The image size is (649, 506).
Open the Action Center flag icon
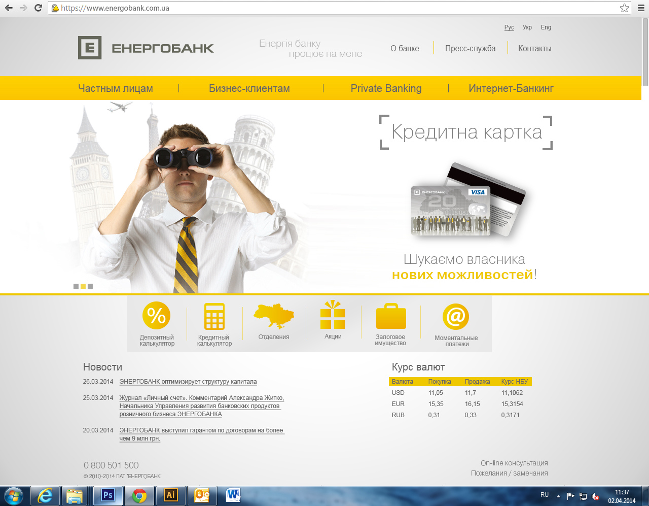pos(571,496)
